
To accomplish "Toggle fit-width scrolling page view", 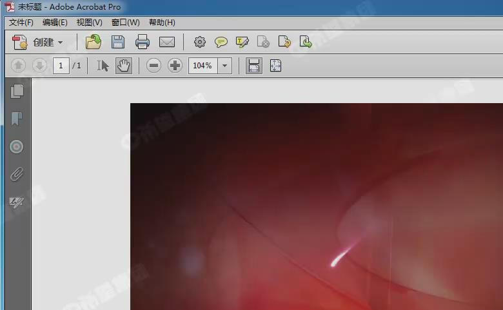I will point(254,66).
